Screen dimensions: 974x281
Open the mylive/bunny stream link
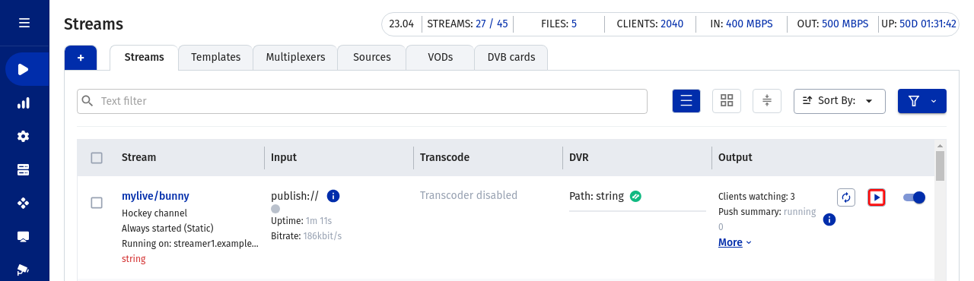(155, 196)
